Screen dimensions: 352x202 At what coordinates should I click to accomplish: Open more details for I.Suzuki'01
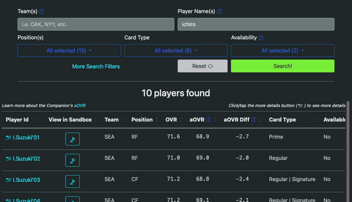coord(8,138)
